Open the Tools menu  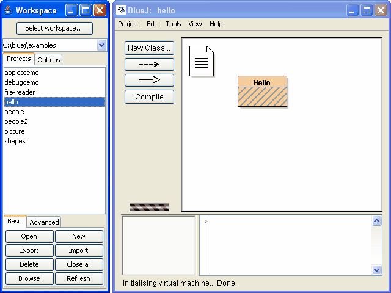[x=174, y=24]
